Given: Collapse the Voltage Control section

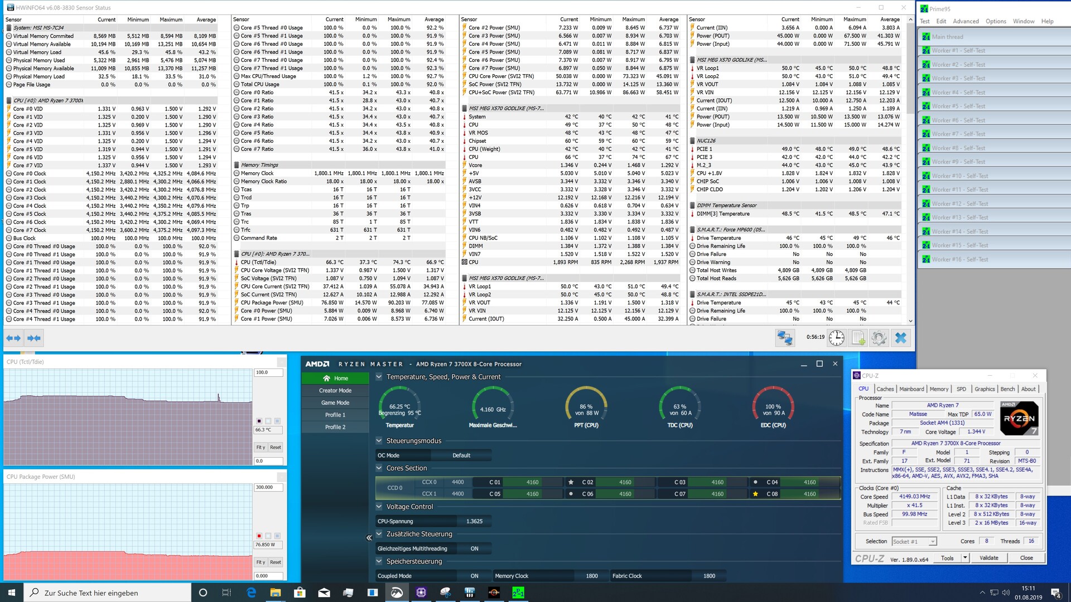Looking at the screenshot, I should [x=379, y=507].
